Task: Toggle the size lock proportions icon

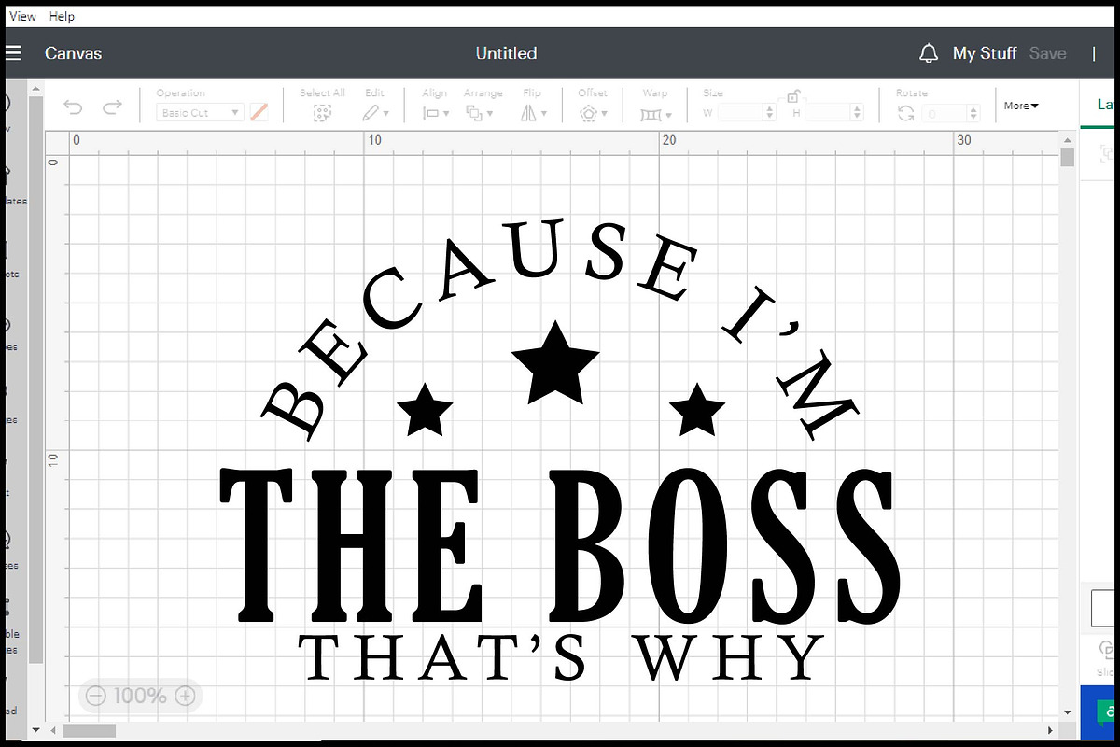Action: [792, 95]
